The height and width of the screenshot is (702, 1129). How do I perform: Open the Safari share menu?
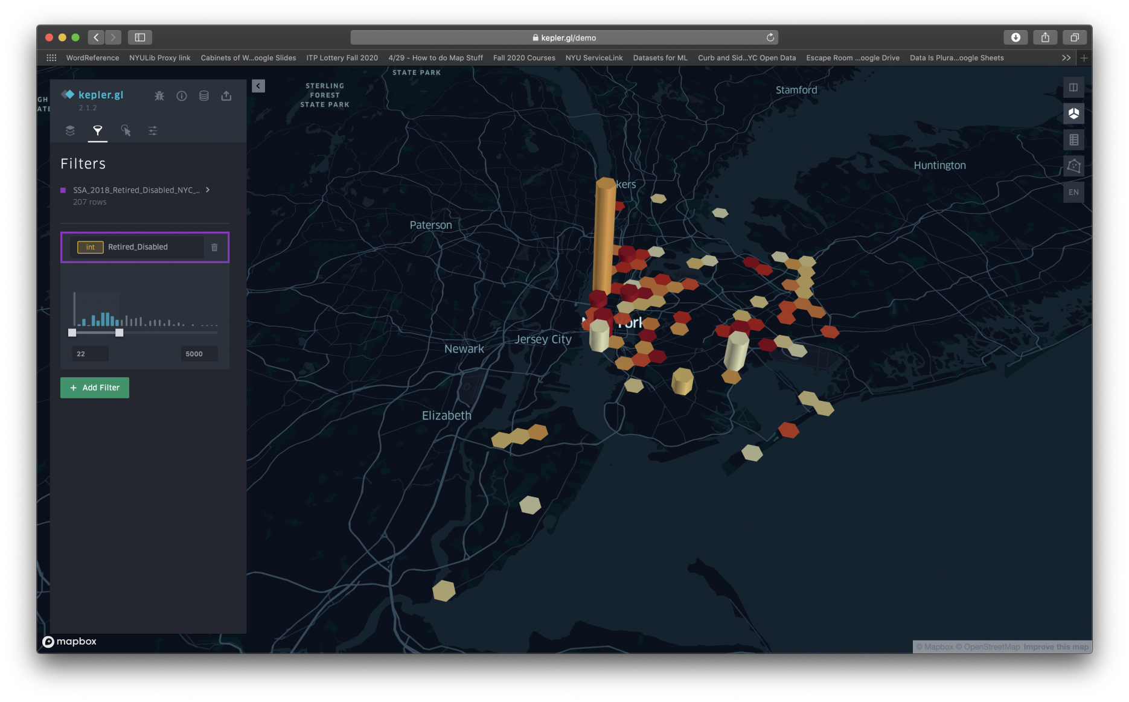[x=1045, y=37]
